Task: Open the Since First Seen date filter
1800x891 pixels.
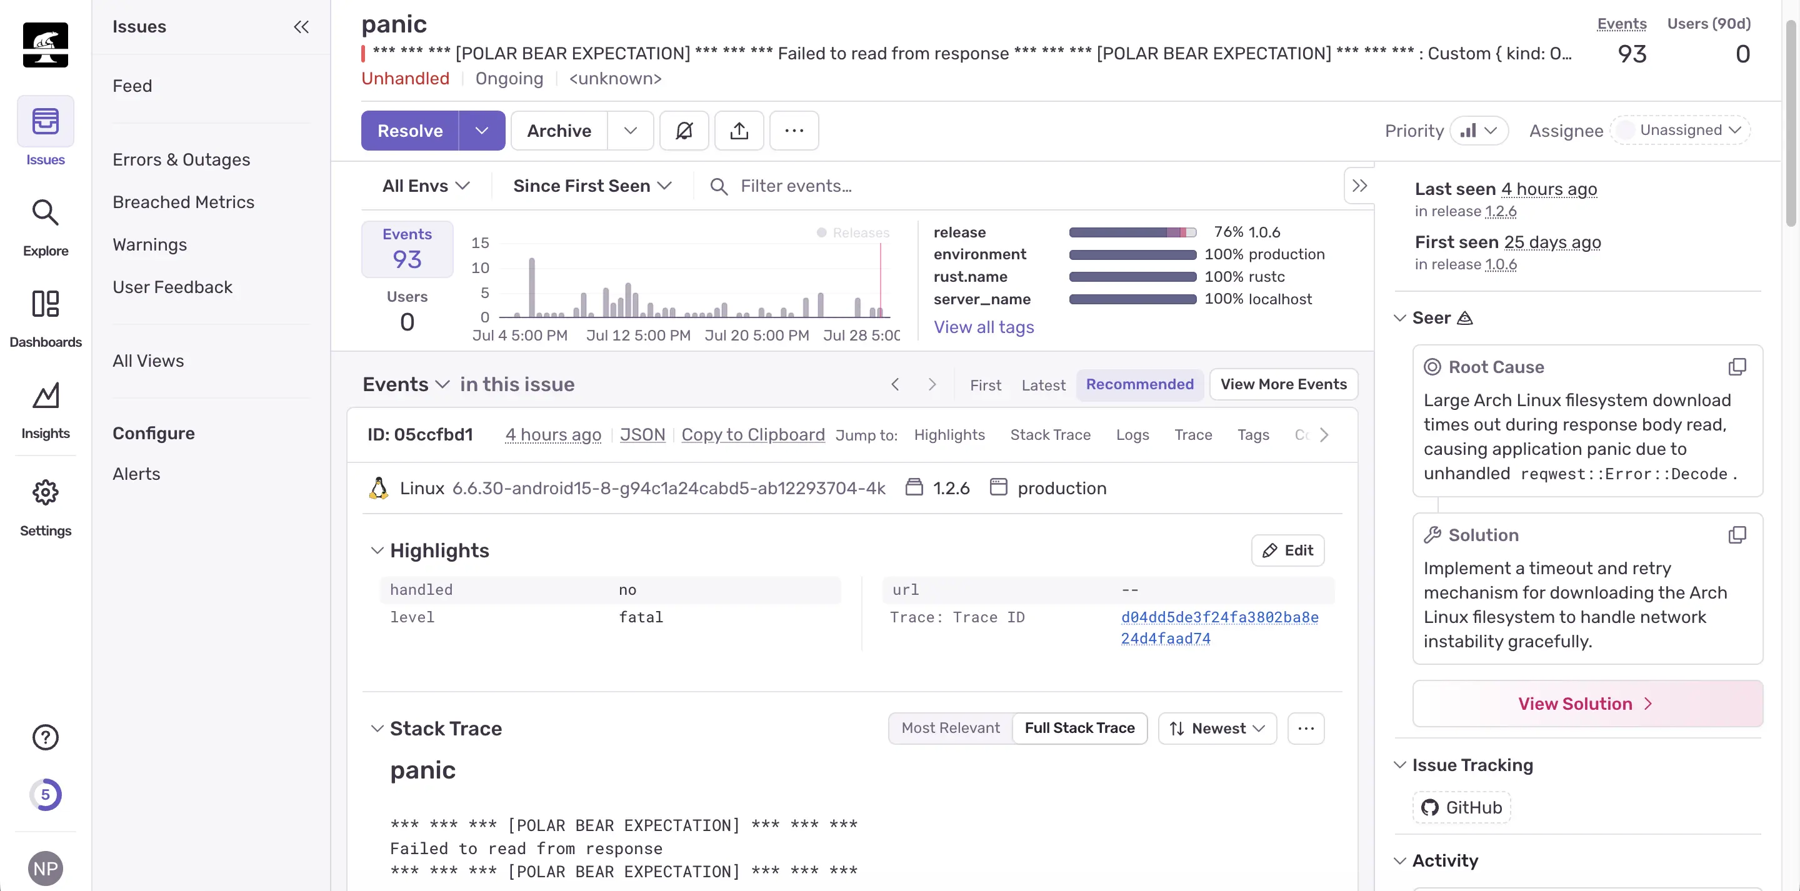Action: [592, 186]
